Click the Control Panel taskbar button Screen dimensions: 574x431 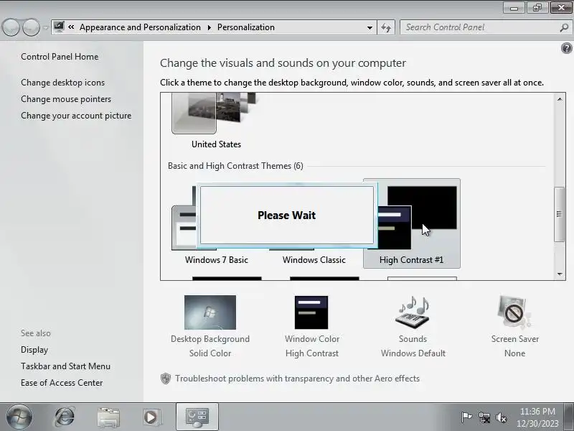coord(197,417)
